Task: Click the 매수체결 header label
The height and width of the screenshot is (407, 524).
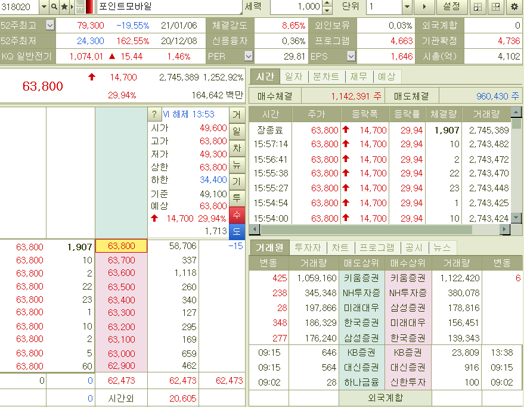Action: coord(275,96)
